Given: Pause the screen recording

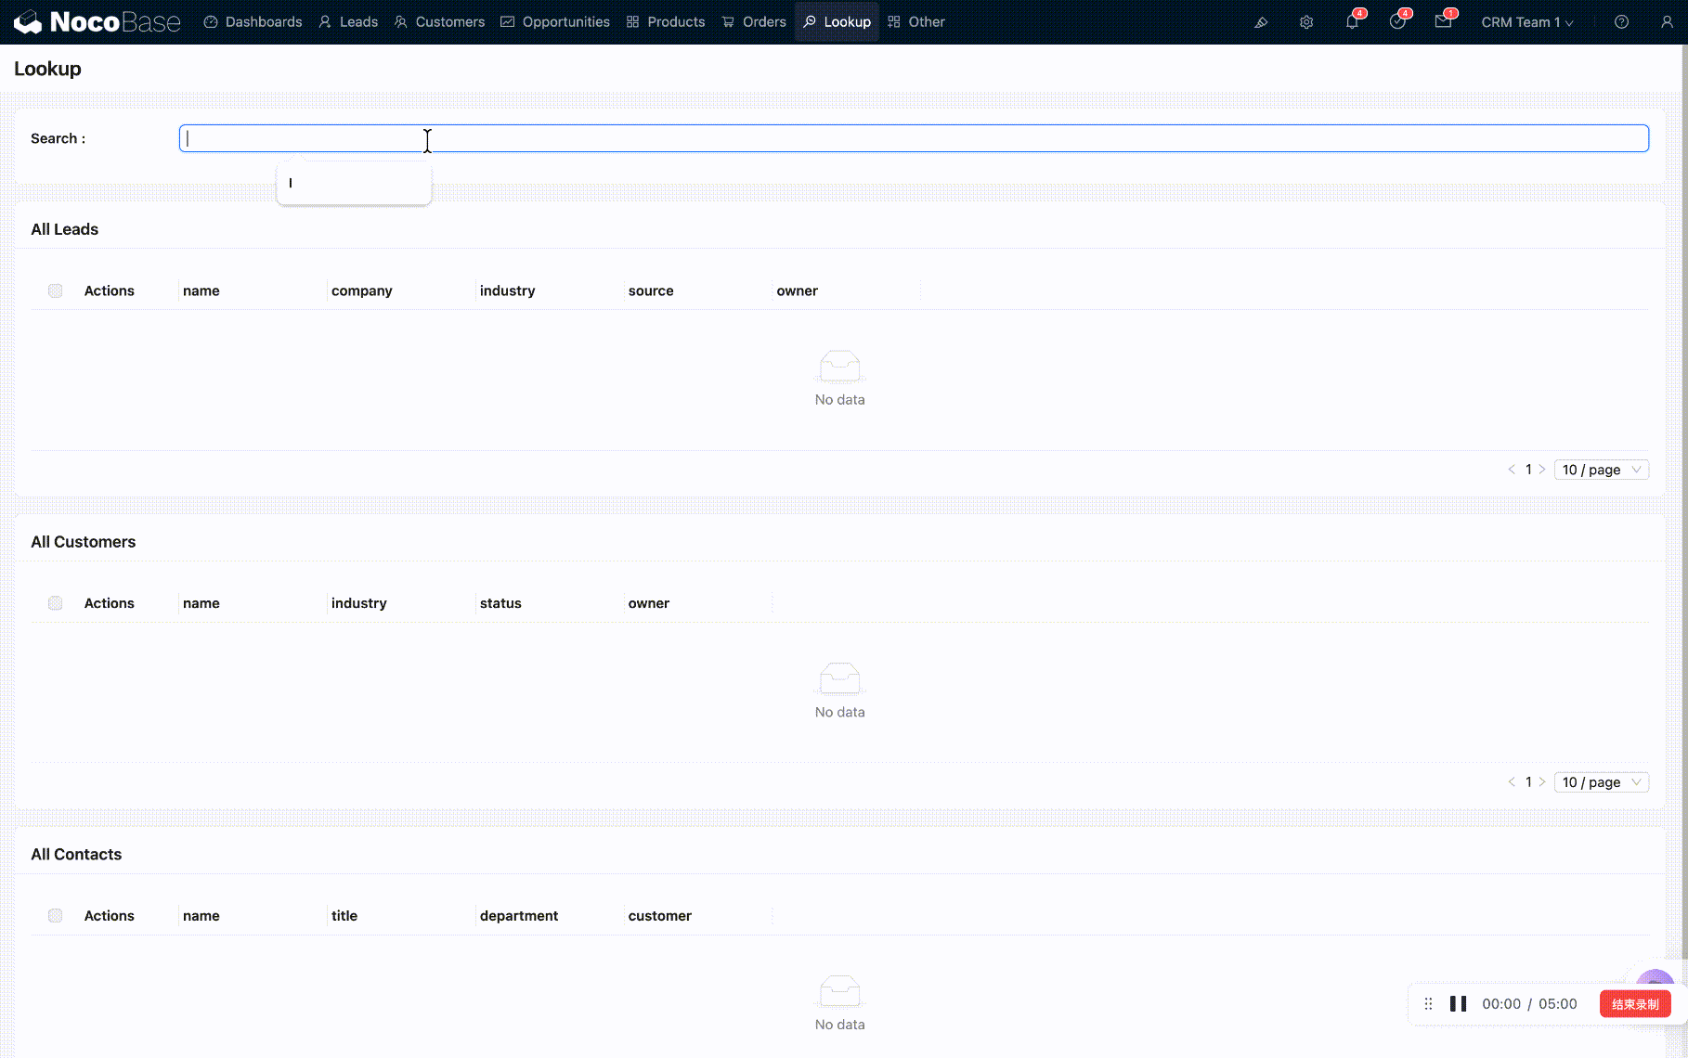Looking at the screenshot, I should click(x=1458, y=1004).
